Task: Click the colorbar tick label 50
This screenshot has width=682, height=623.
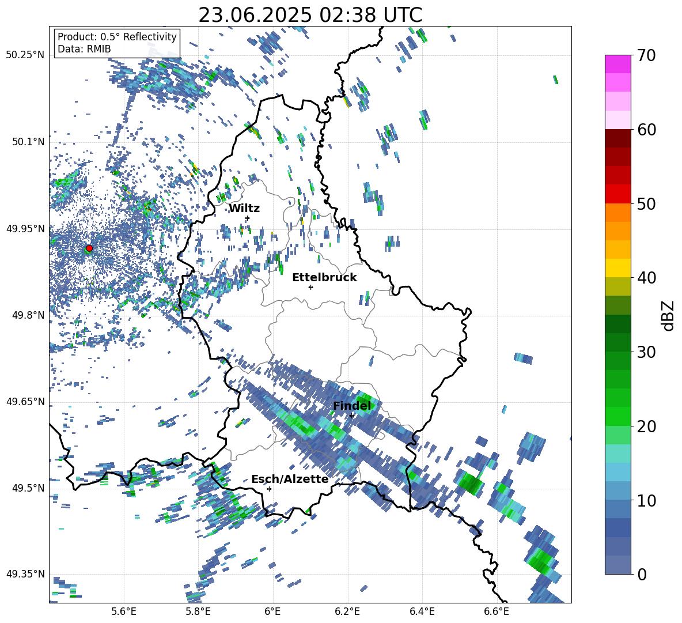Action: tap(646, 203)
